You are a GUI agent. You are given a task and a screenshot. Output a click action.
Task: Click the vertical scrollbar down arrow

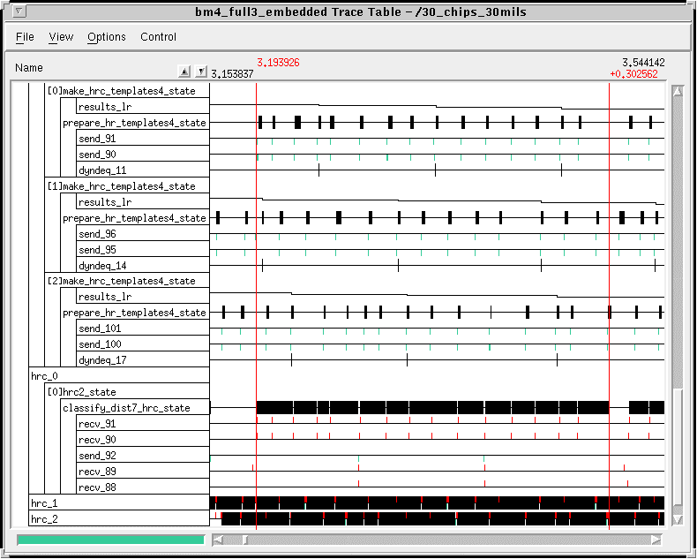coord(677,520)
